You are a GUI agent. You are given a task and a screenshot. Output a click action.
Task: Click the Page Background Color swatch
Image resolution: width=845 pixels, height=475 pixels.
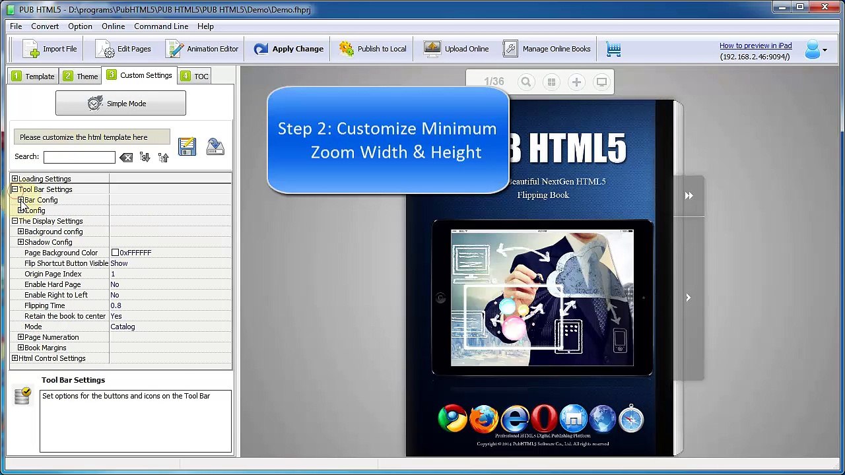115,253
